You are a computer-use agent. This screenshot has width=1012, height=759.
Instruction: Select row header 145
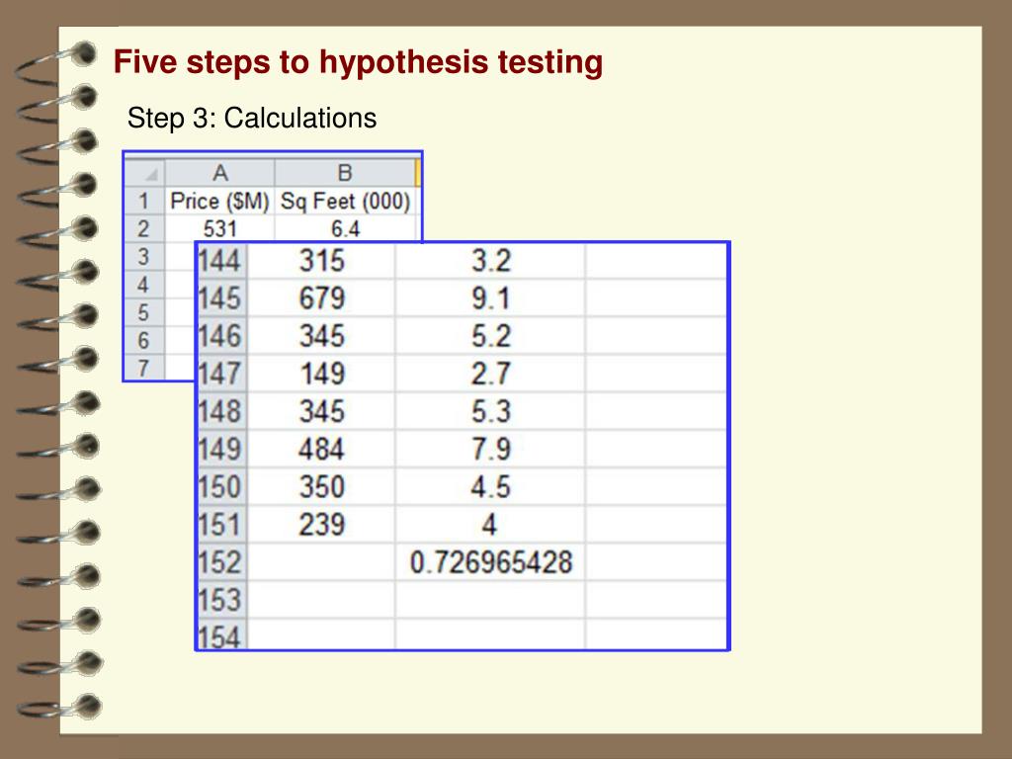pos(221,298)
